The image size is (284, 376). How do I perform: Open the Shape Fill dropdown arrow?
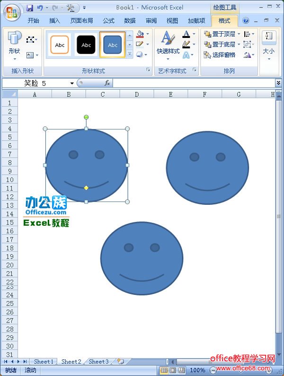[x=148, y=34]
